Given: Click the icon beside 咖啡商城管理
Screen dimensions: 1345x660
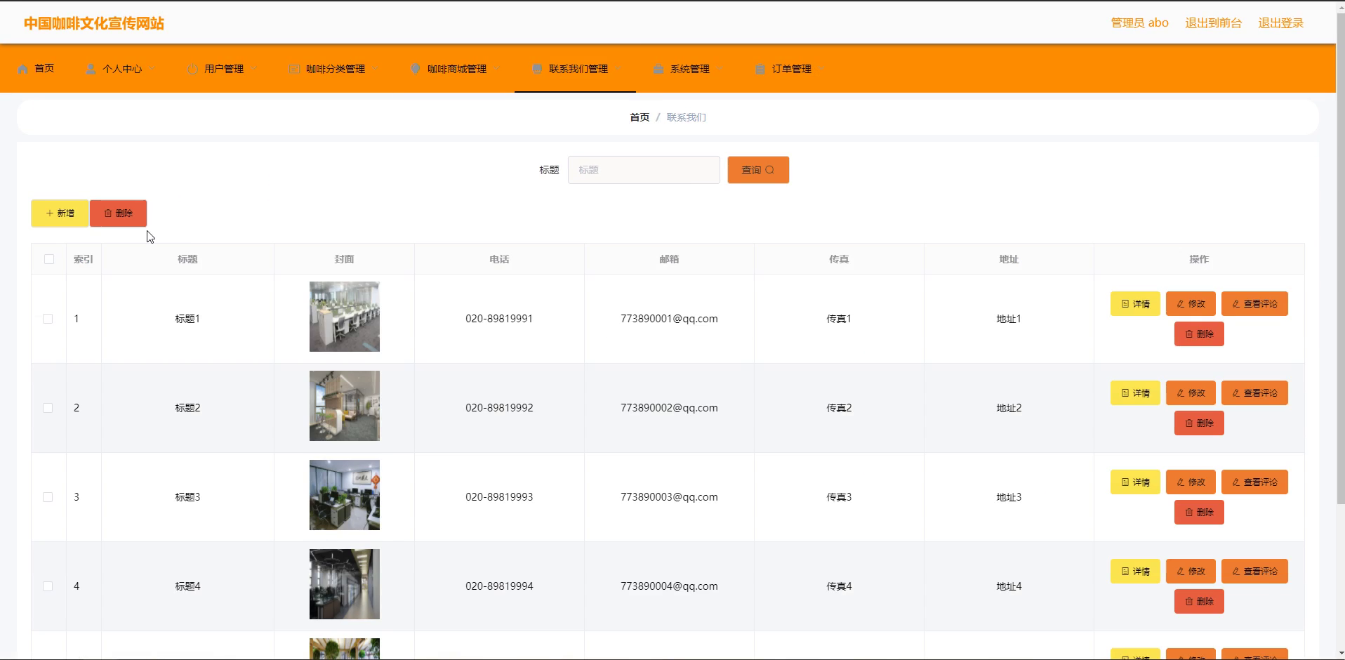Looking at the screenshot, I should click(x=416, y=69).
